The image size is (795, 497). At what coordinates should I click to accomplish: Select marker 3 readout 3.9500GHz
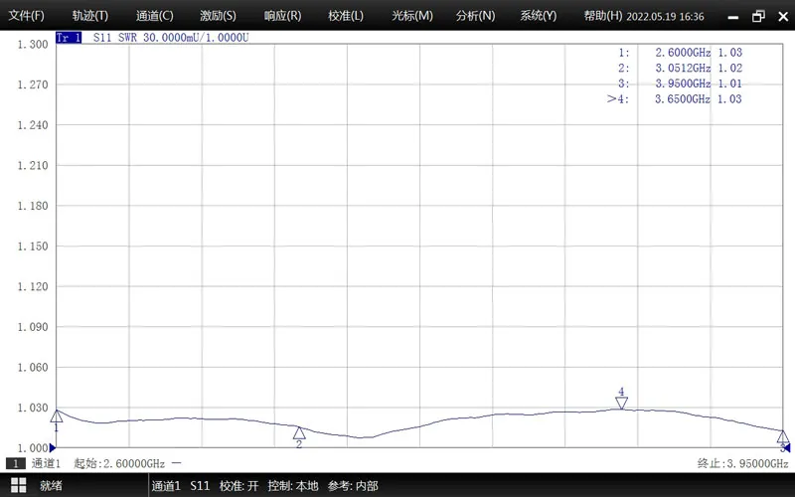point(683,83)
